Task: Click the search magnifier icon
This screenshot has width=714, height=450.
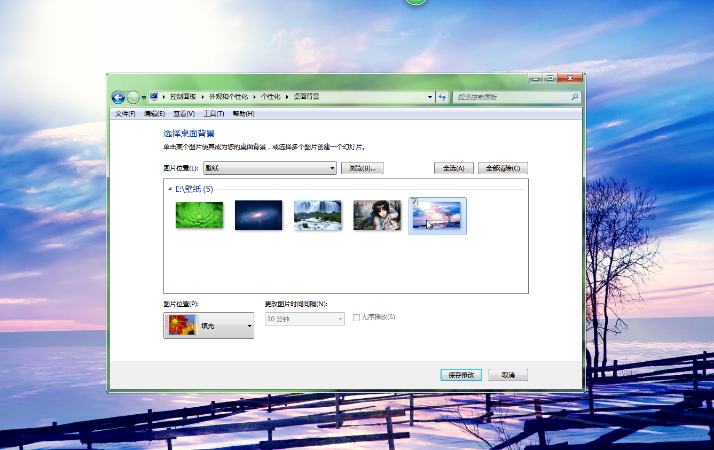Action: click(575, 97)
